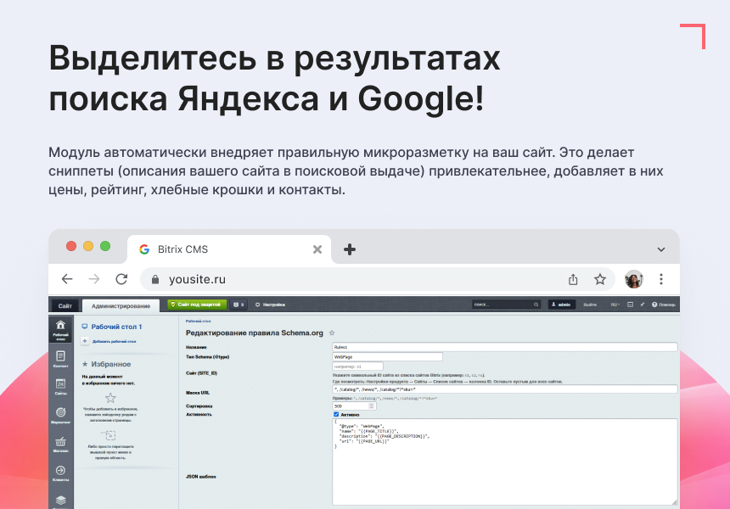
Task: Go forward in the browser
Action: tap(94, 279)
